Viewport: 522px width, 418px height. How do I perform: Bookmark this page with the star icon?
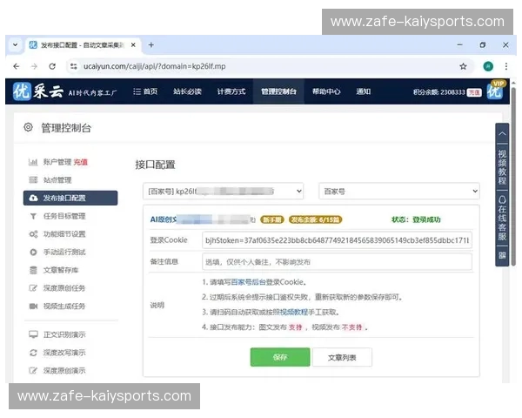point(463,66)
